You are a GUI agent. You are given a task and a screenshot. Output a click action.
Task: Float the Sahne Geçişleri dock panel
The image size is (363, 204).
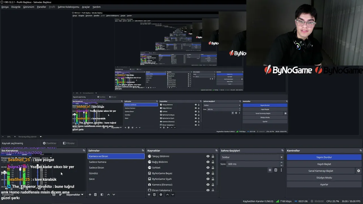282,150
